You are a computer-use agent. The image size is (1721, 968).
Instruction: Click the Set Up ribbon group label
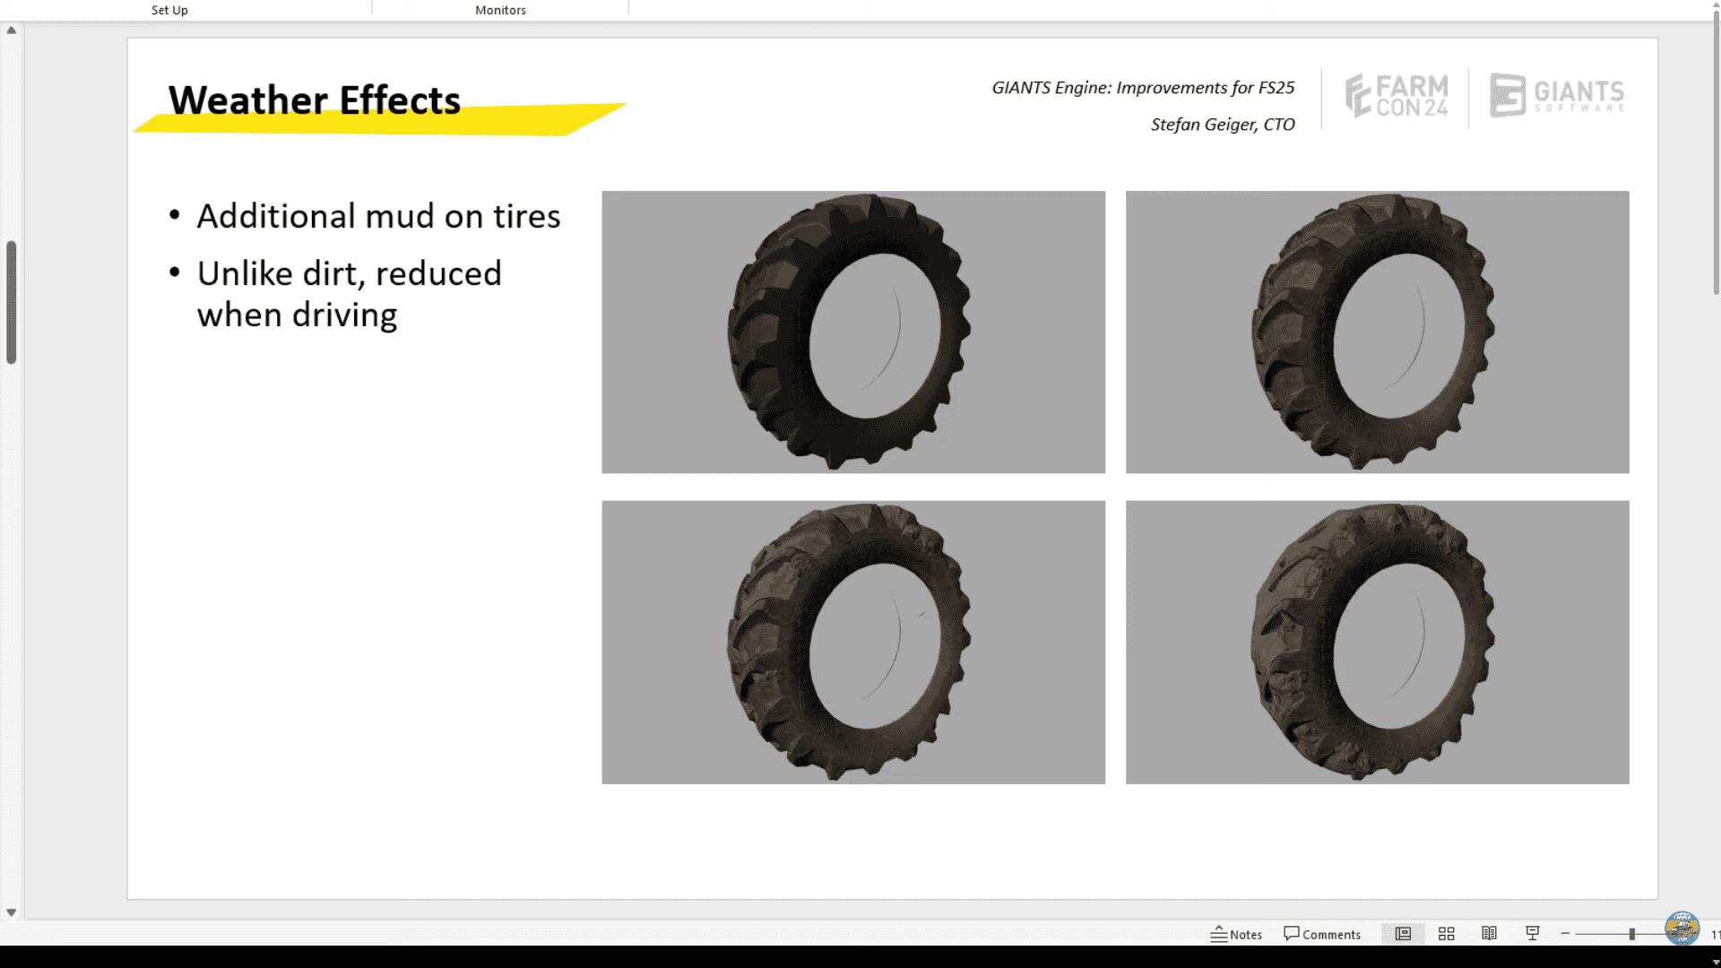tap(169, 10)
